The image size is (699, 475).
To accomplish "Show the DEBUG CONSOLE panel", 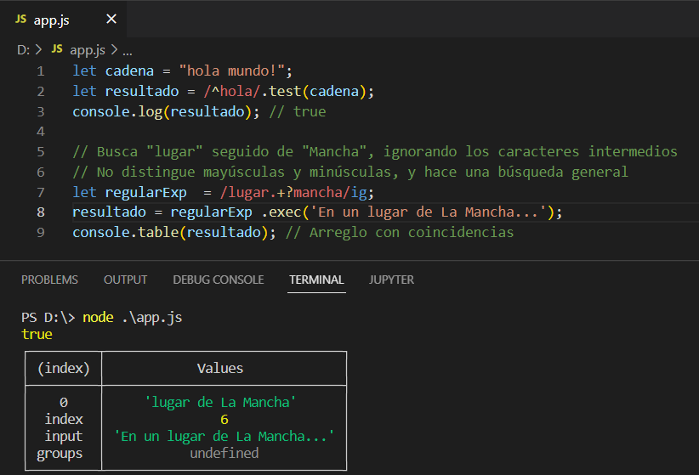I will click(218, 280).
